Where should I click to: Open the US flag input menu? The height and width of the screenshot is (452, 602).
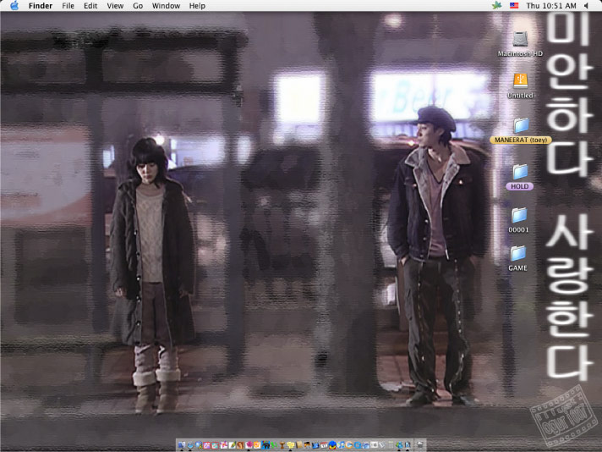click(514, 5)
